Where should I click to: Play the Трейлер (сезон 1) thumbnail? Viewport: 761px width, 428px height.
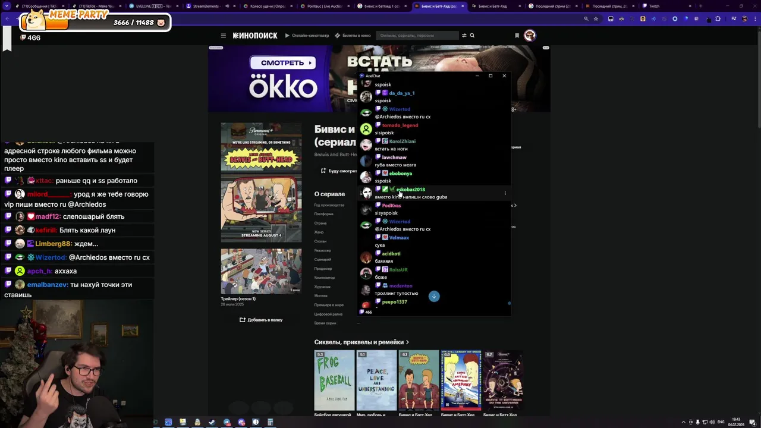click(x=261, y=271)
